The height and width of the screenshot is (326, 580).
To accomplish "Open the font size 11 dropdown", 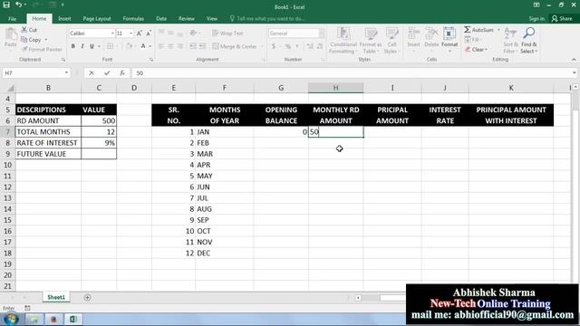I will 130,34.
